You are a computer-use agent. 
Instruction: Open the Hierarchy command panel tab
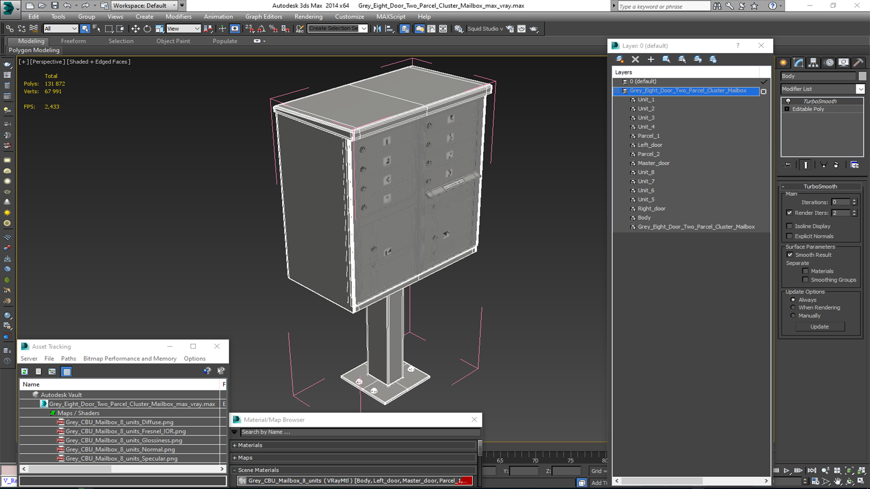(813, 62)
